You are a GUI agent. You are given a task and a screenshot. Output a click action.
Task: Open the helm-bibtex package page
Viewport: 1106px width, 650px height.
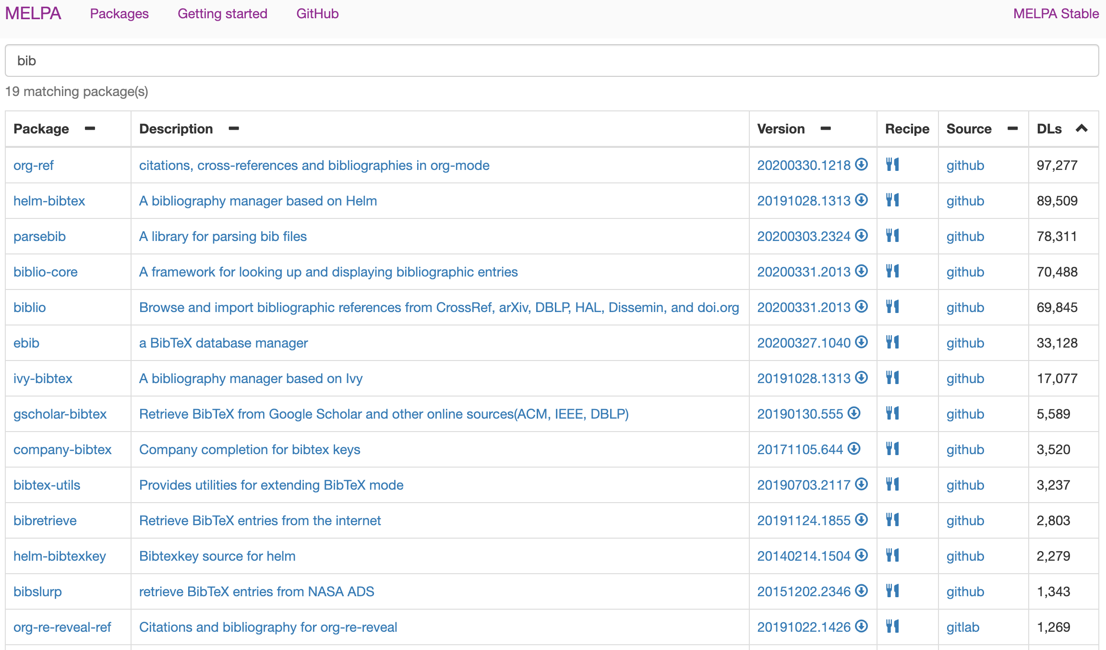(49, 201)
